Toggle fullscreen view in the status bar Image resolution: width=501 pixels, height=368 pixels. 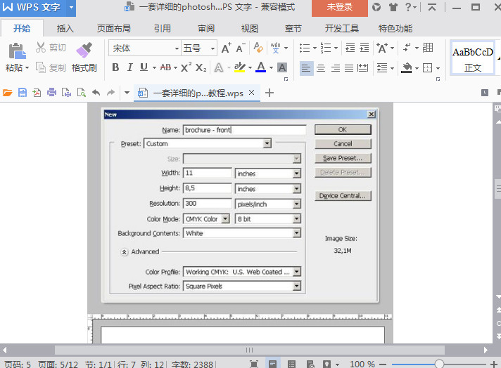[254, 364]
